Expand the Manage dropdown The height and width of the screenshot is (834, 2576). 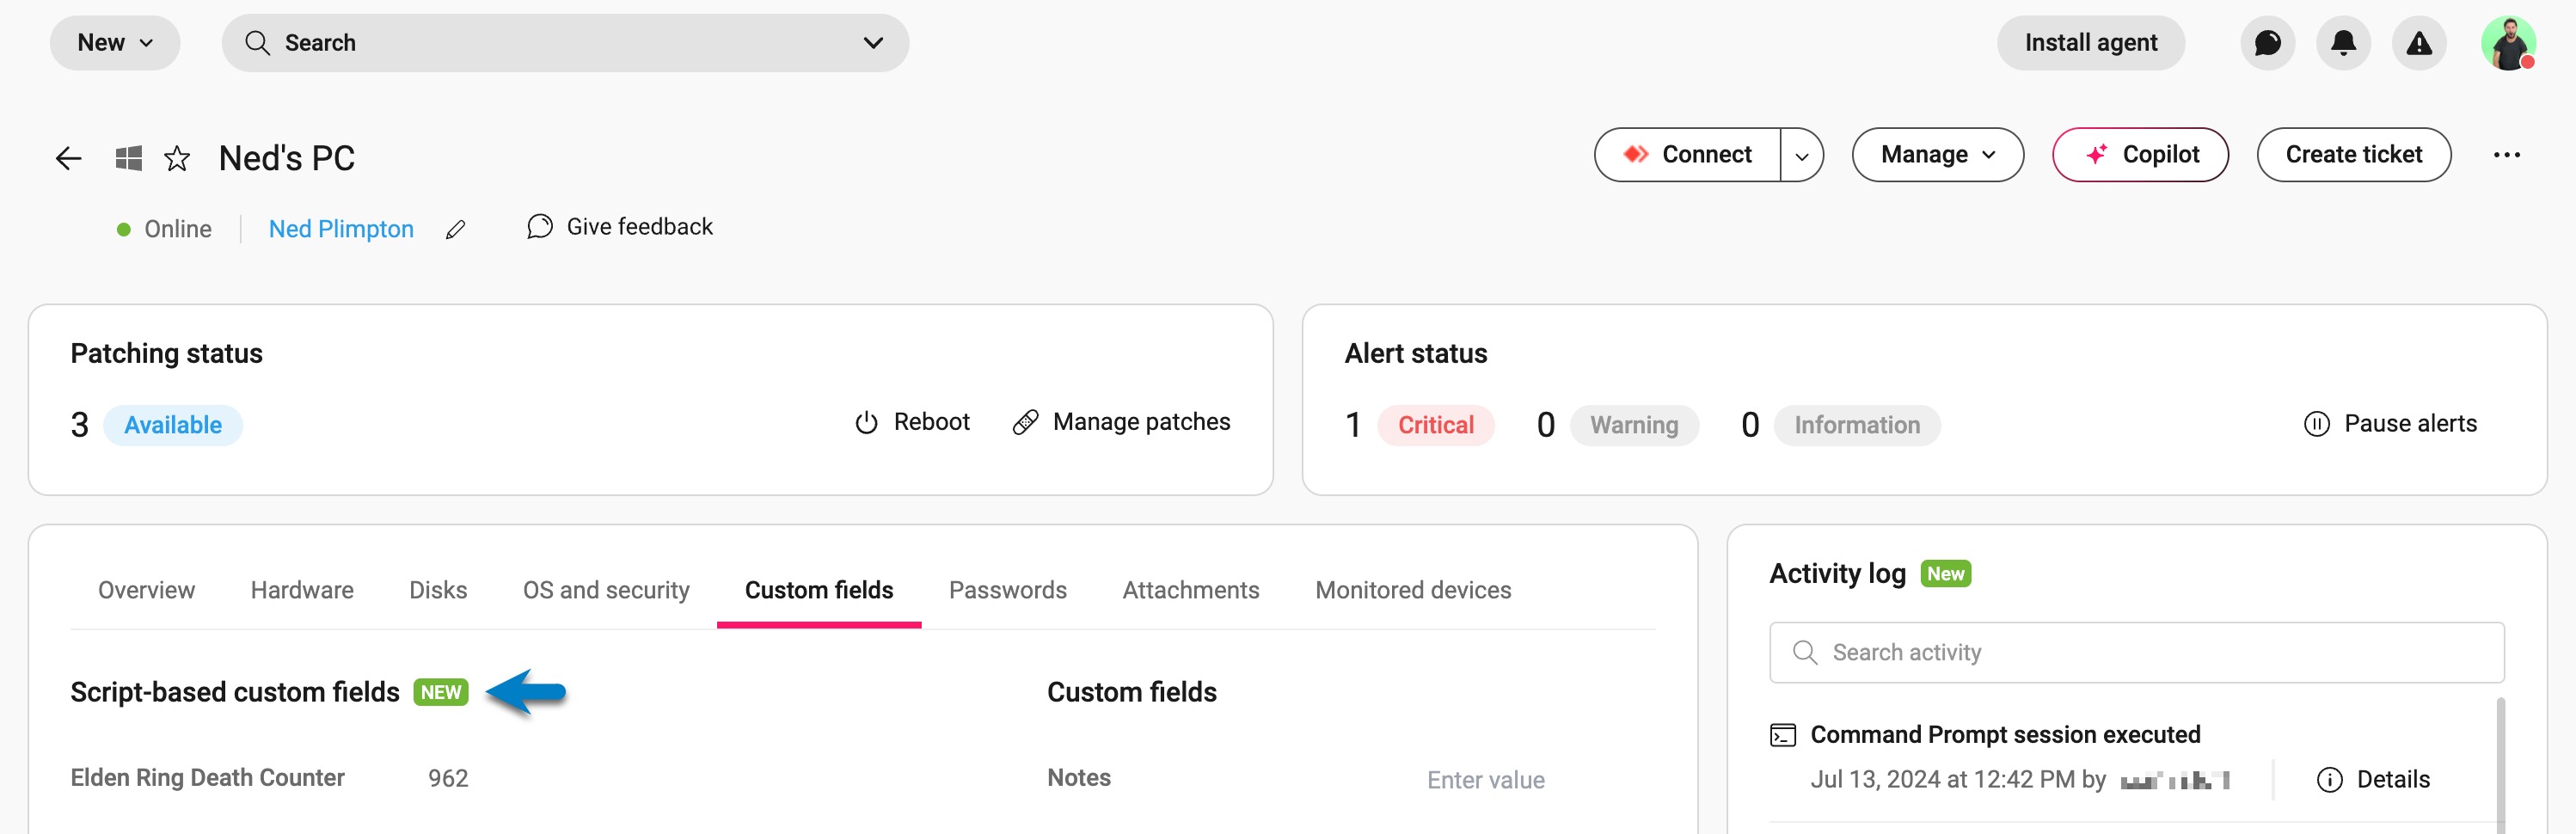click(x=1937, y=155)
